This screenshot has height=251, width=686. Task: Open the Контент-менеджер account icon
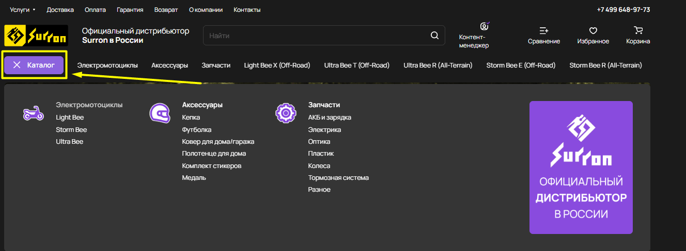pyautogui.click(x=484, y=27)
